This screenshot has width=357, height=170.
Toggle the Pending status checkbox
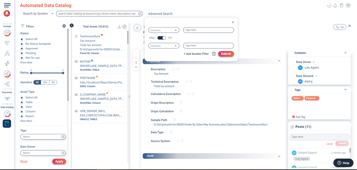click(22, 53)
